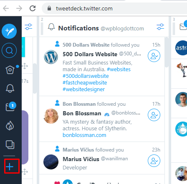Image resolution: width=187 pixels, height=184 pixels.
Task: Click '500 Dollars Website followed you' text
Action: (x=101, y=45)
